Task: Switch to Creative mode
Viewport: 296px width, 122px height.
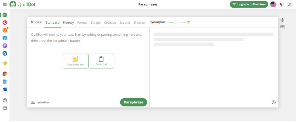Action: 110,22
